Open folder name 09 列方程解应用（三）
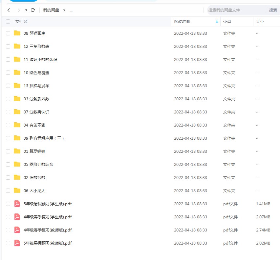280x260 pixels. pyautogui.click(x=44, y=138)
